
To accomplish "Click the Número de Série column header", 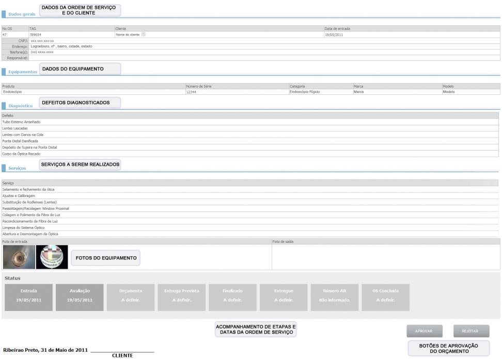I will point(199,86).
